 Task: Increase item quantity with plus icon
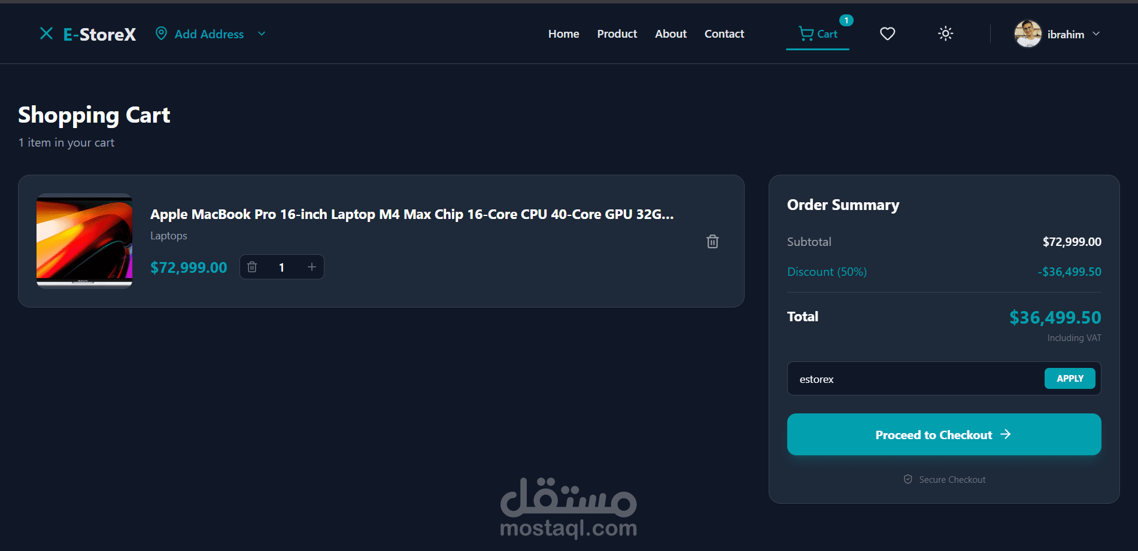point(311,267)
